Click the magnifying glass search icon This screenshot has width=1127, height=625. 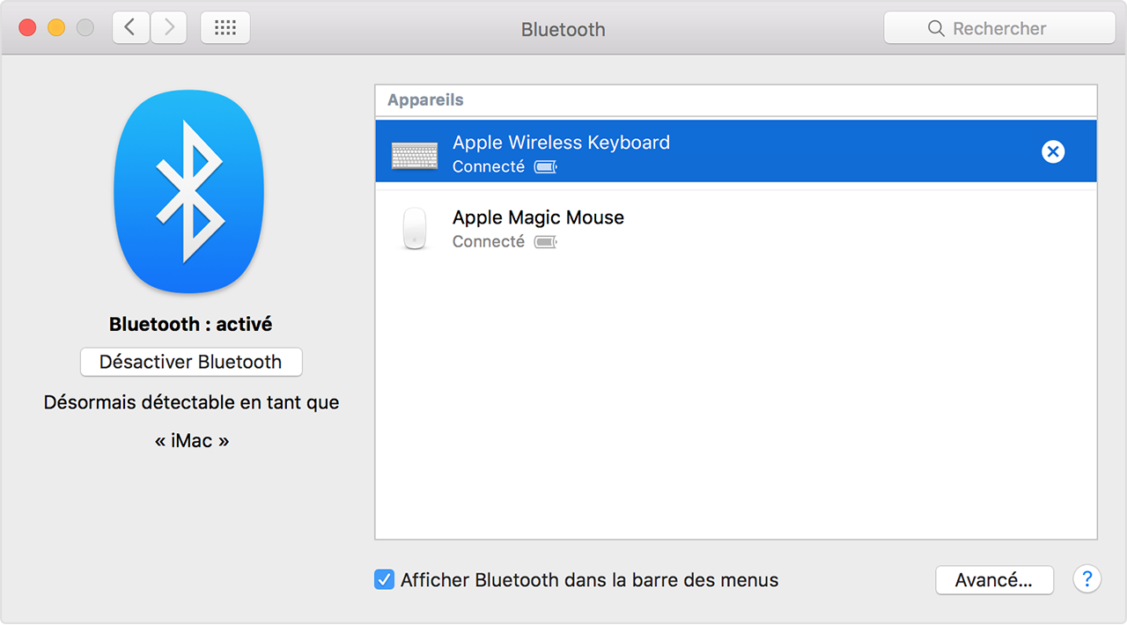pyautogui.click(x=936, y=29)
